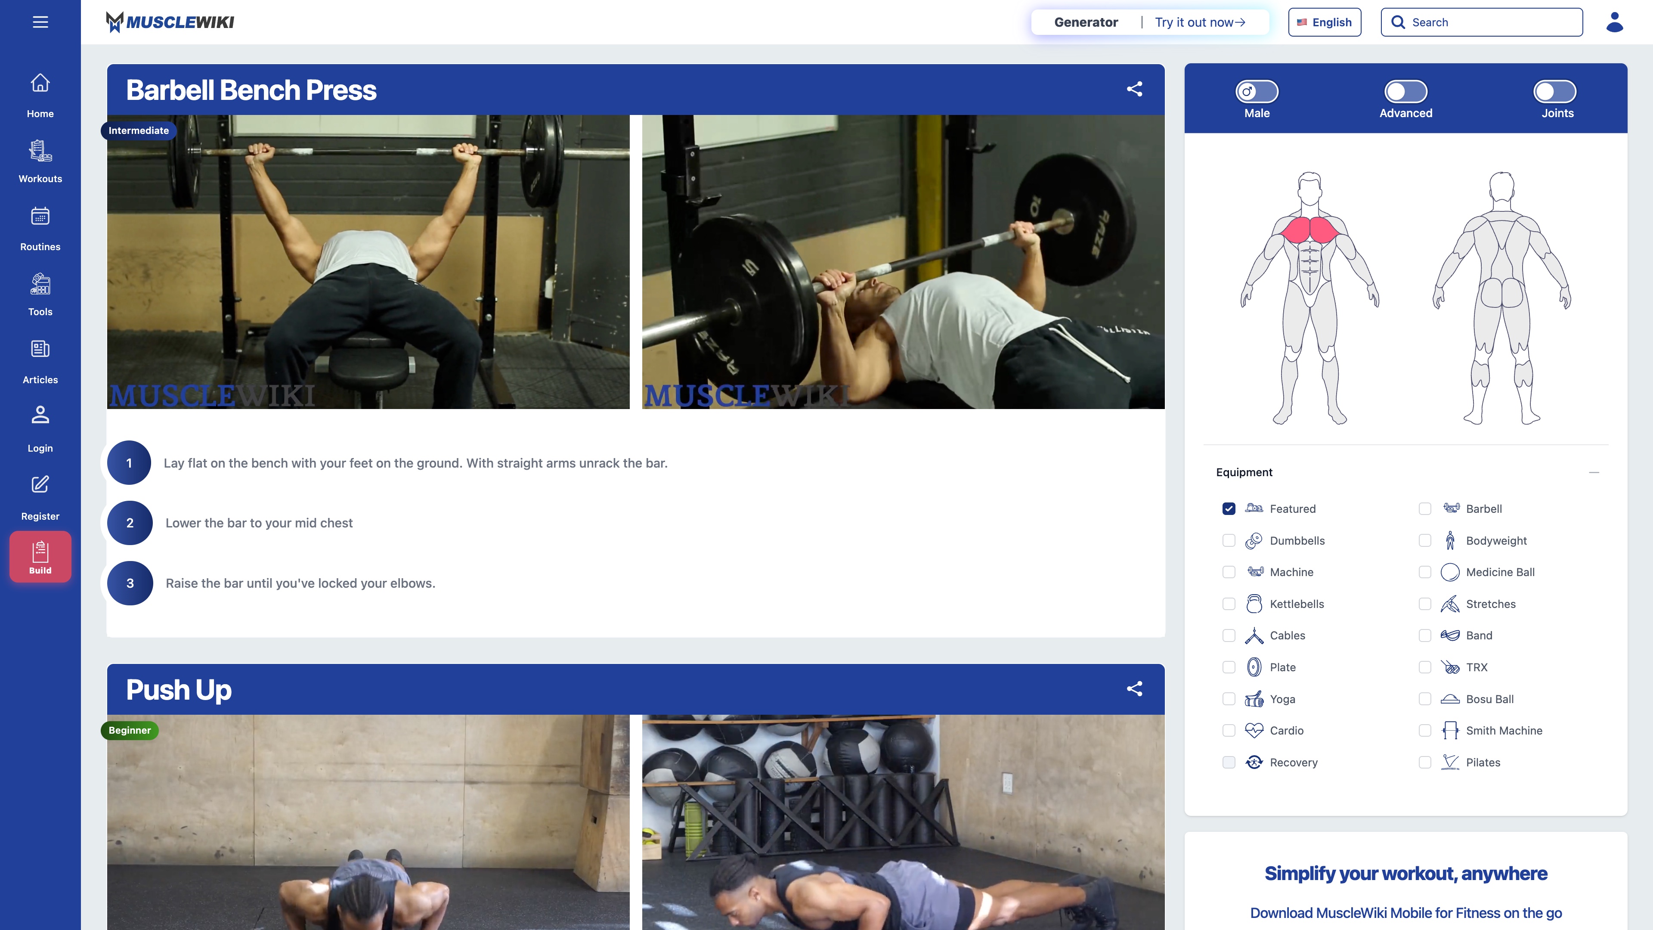Screen dimensions: 1653x930
Task: Click into the Search field
Action: (x=1481, y=22)
